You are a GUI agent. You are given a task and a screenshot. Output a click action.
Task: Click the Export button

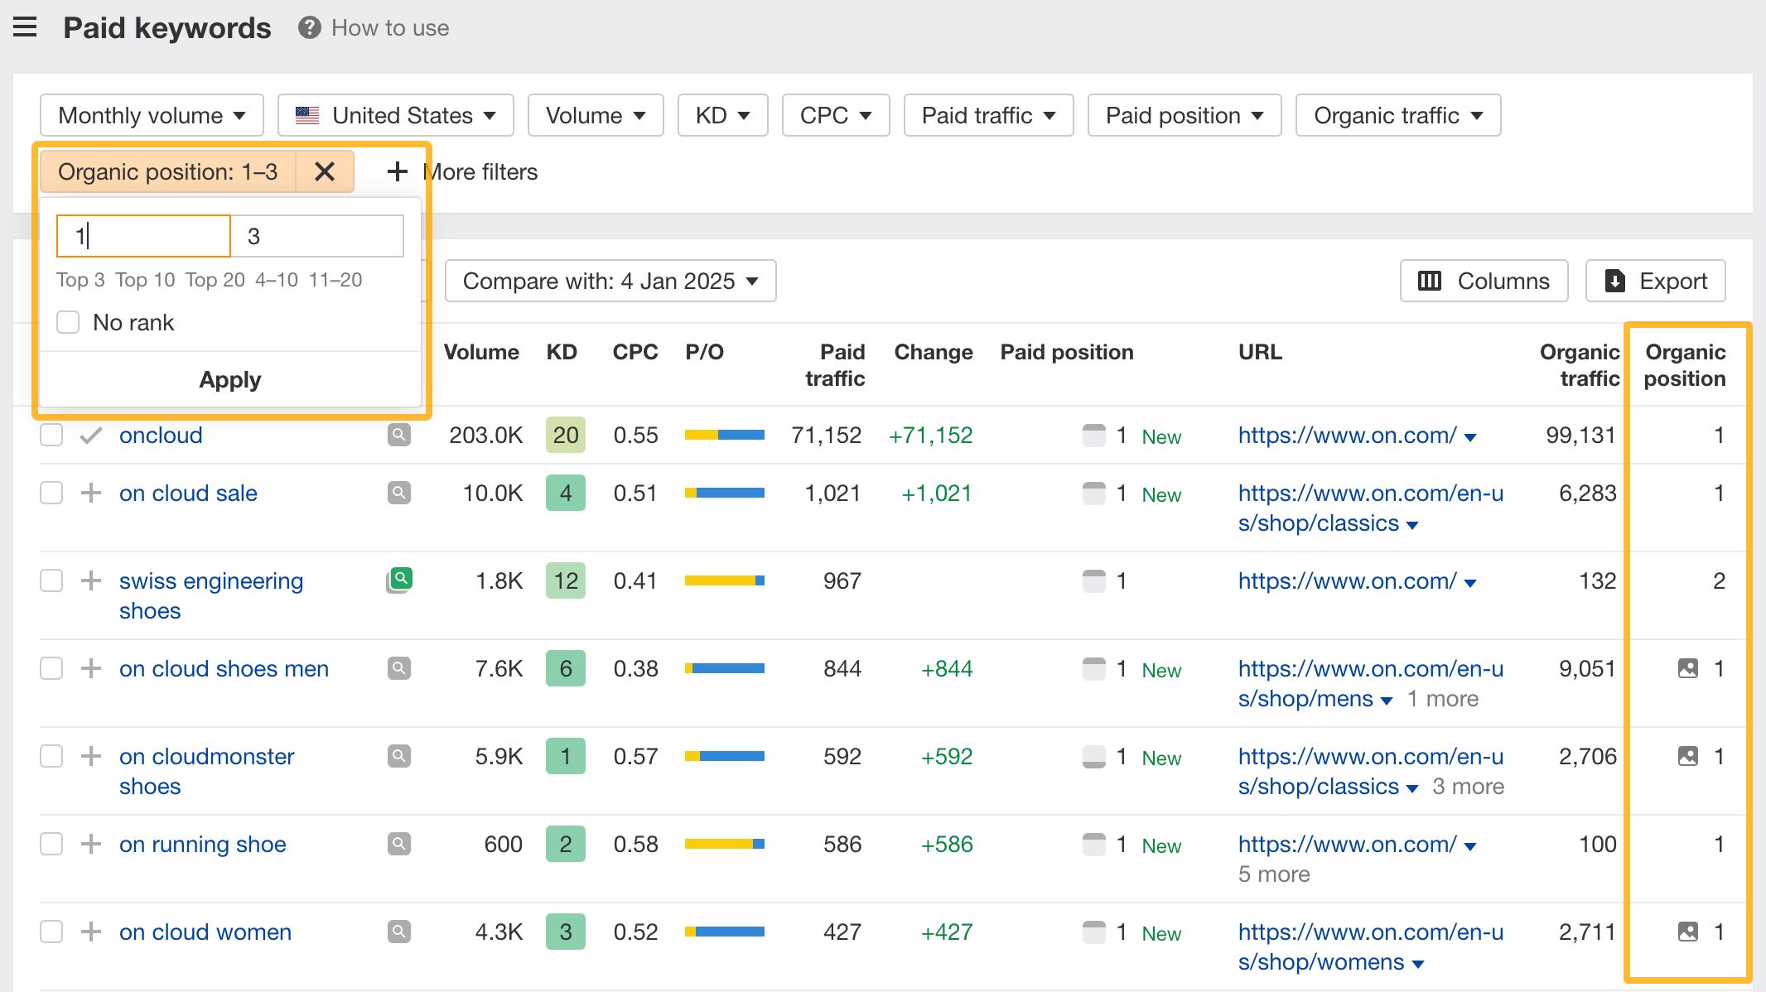(1655, 281)
